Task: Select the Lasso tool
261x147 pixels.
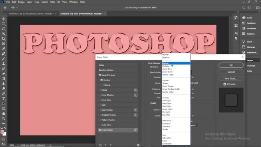Action: point(4,29)
